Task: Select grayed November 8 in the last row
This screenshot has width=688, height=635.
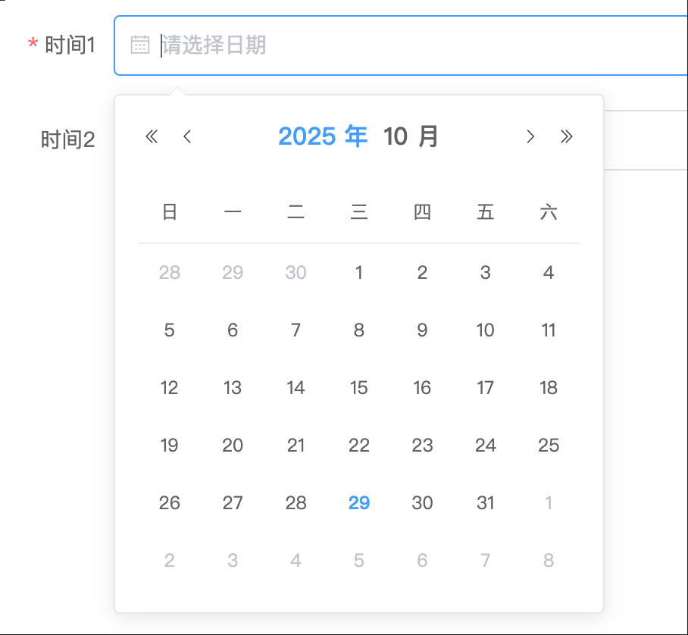Action: pos(549,561)
